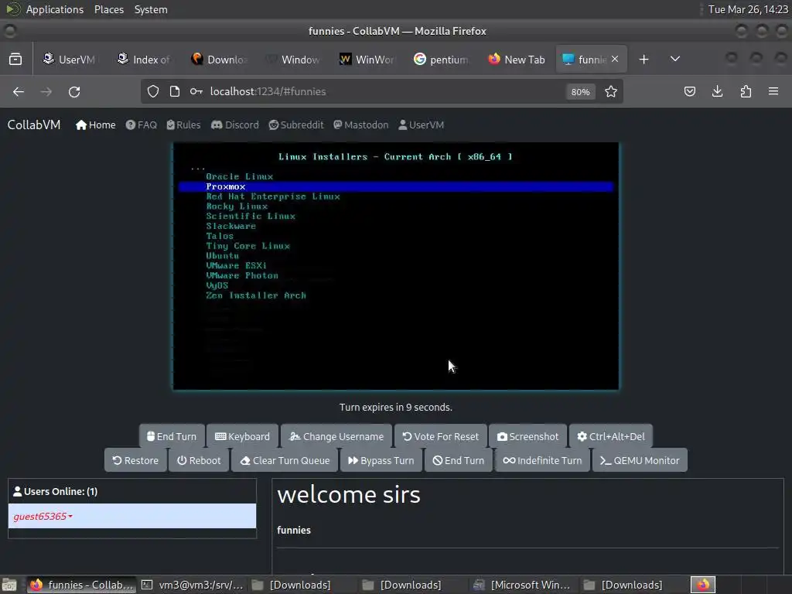Click the Restore button
Image resolution: width=792 pixels, height=594 pixels.
coord(135,460)
